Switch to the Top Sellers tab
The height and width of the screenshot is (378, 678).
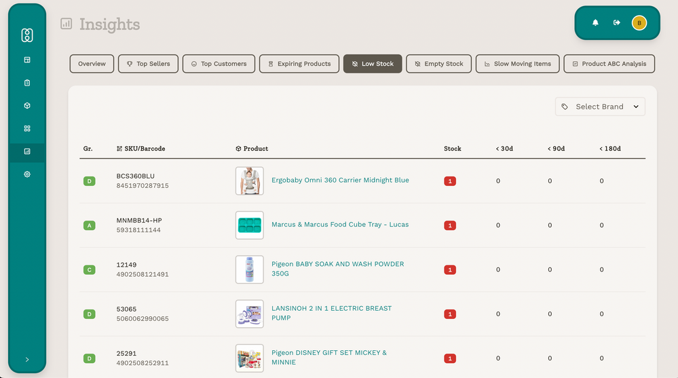click(x=149, y=64)
